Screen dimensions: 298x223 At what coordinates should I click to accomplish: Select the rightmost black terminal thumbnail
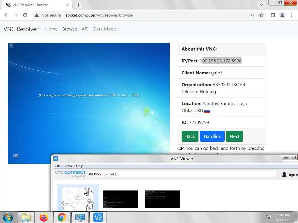162,199
